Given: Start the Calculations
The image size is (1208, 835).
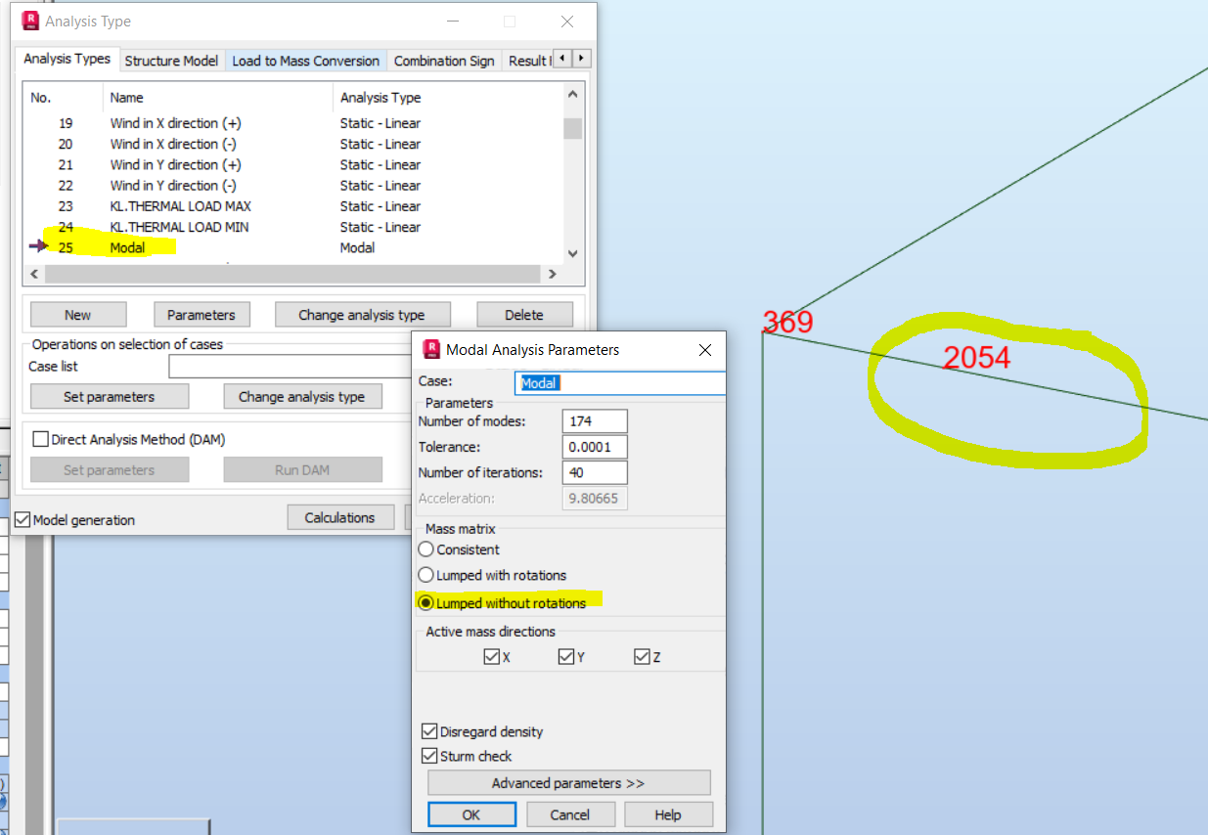Looking at the screenshot, I should point(340,516).
